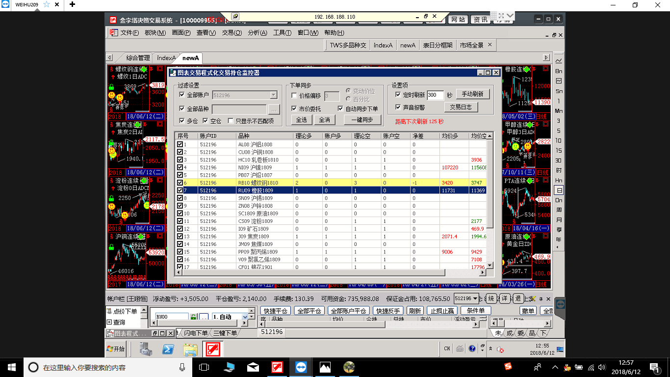This screenshot has height=377, width=670.
Task: Click the TeamViewer icon in Windows taskbar
Action: coord(300,367)
